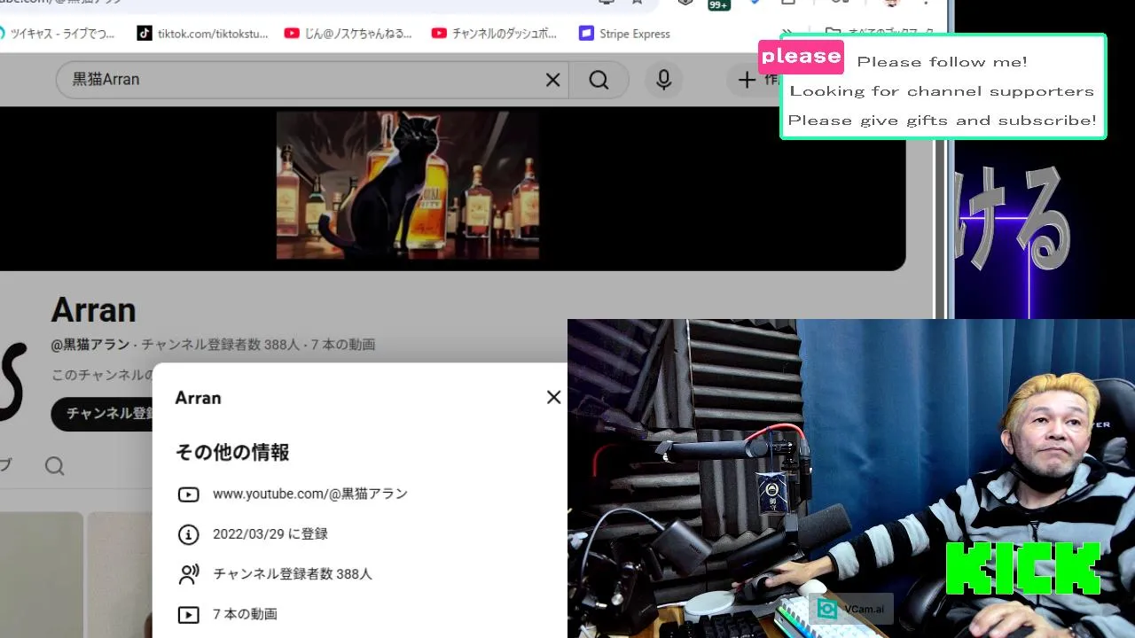Screen dimensions: 1135x638
Task: Open the チャンネルのダッシュボード bookmark
Action: pos(495,34)
